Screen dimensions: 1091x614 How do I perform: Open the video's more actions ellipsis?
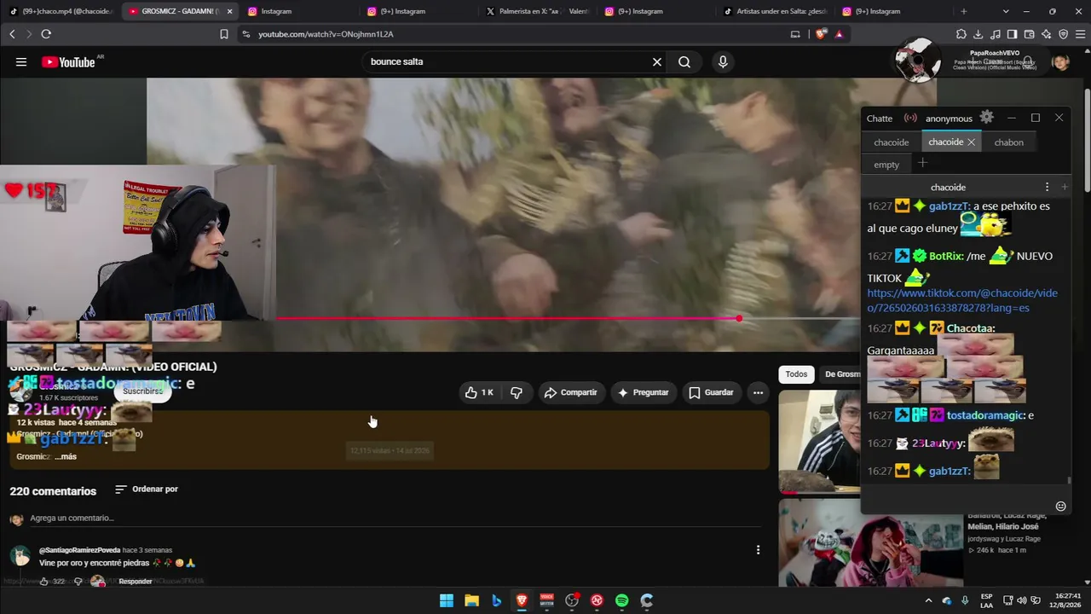coord(758,392)
